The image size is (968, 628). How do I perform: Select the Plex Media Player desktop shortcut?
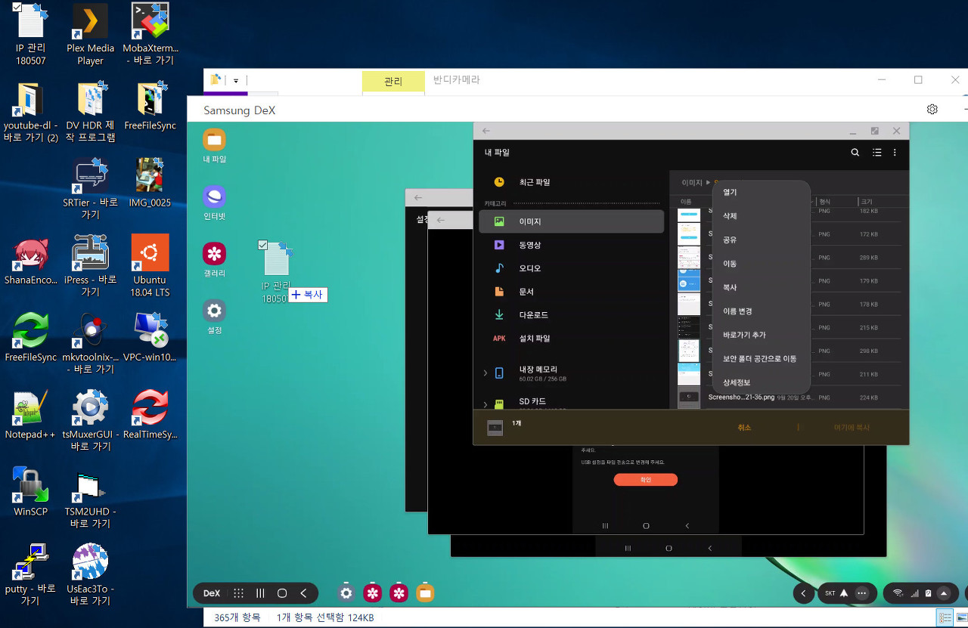[x=90, y=35]
